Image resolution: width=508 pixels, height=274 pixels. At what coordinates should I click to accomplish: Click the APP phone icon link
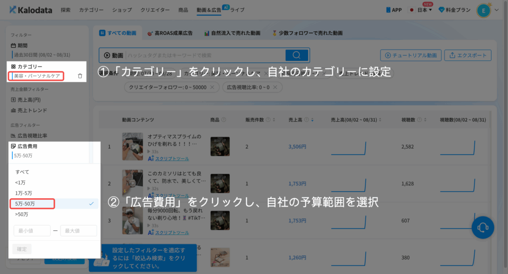click(x=393, y=10)
